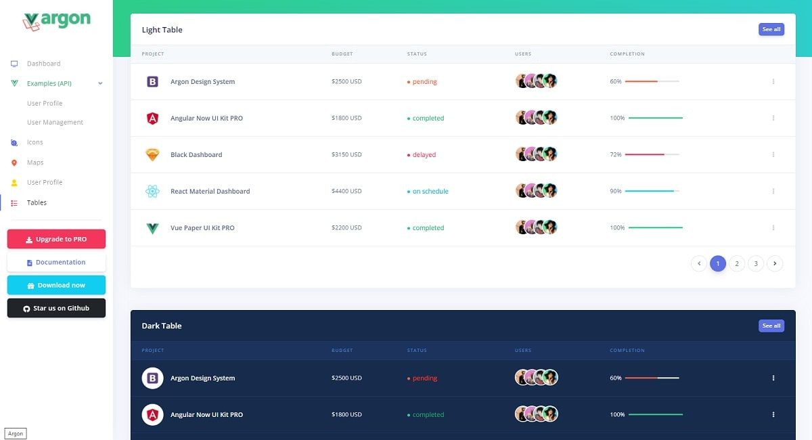Click the Vue icon beside Examples (API)
Screen dimensions: 812x440
click(14, 84)
